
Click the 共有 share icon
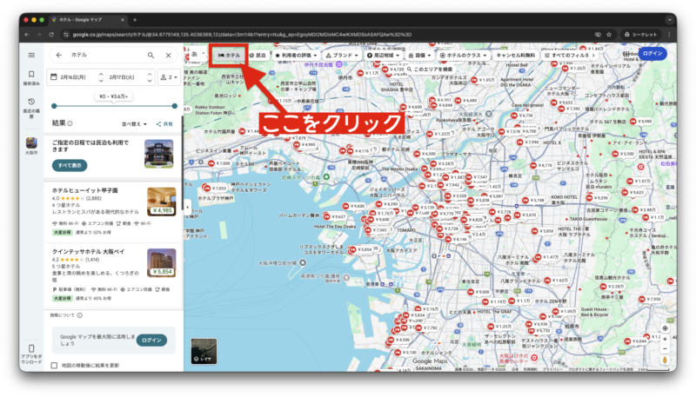[x=164, y=124]
